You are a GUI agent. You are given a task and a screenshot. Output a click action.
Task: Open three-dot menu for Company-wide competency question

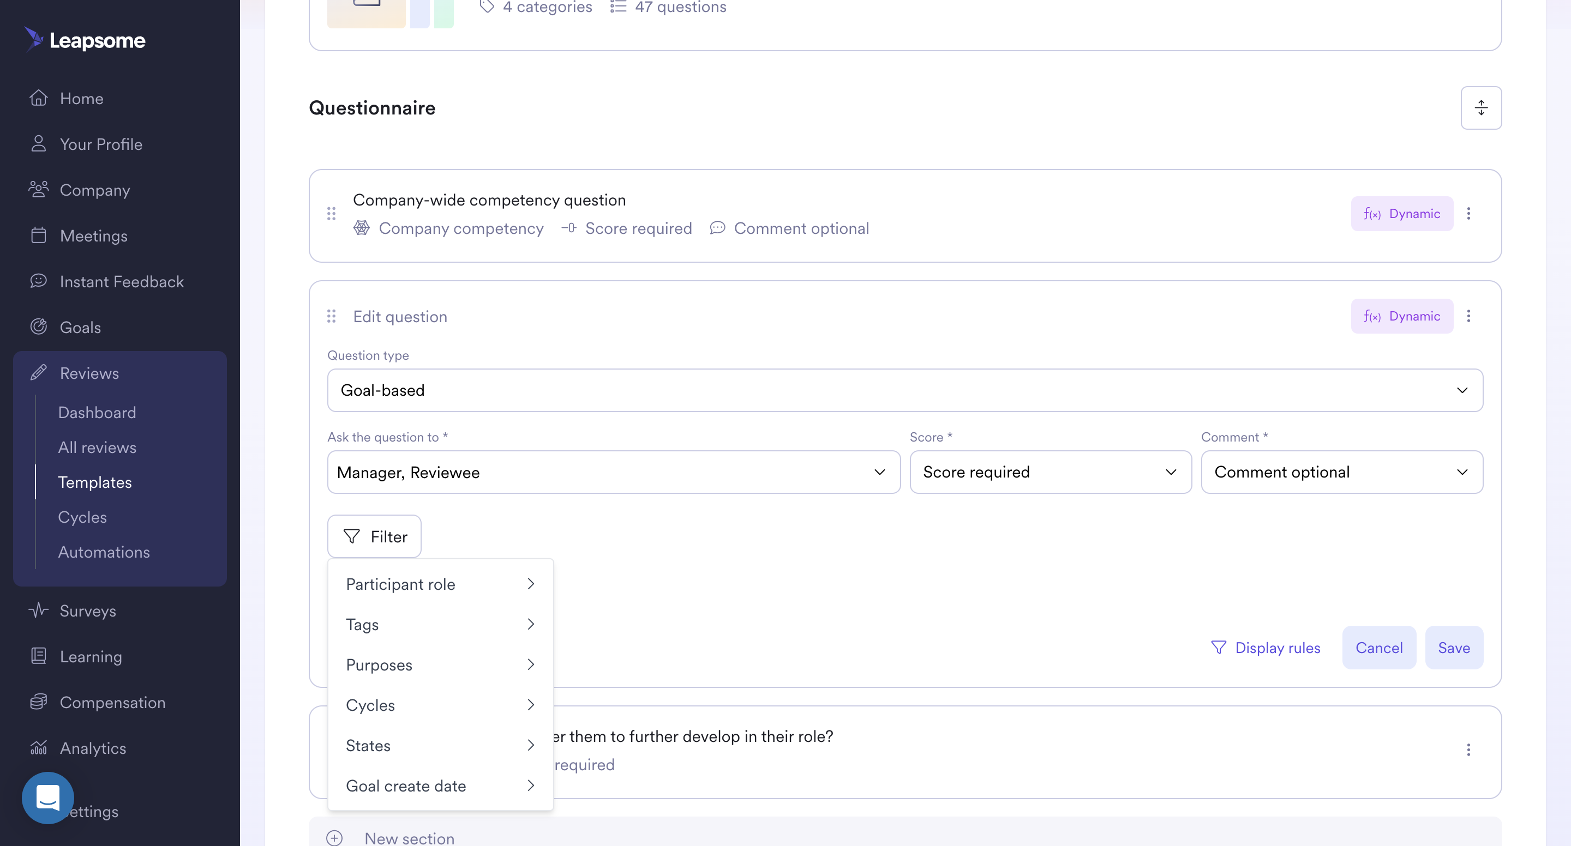click(1468, 214)
